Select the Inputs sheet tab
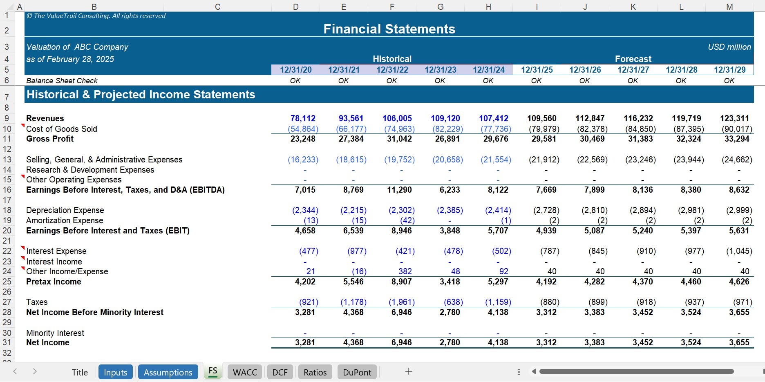765x382 pixels. (x=115, y=372)
